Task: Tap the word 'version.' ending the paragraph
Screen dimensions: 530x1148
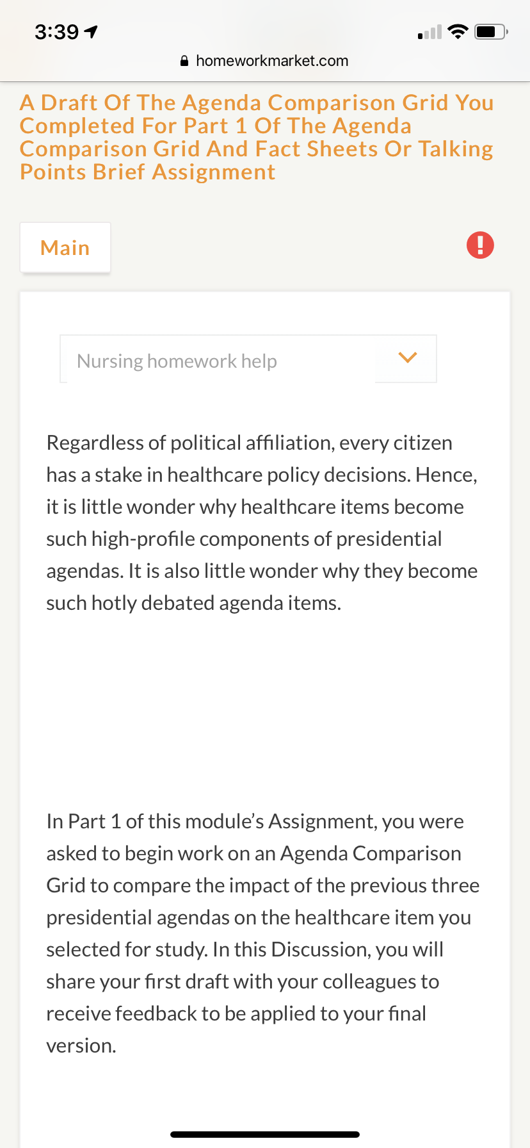Action: point(81,1045)
